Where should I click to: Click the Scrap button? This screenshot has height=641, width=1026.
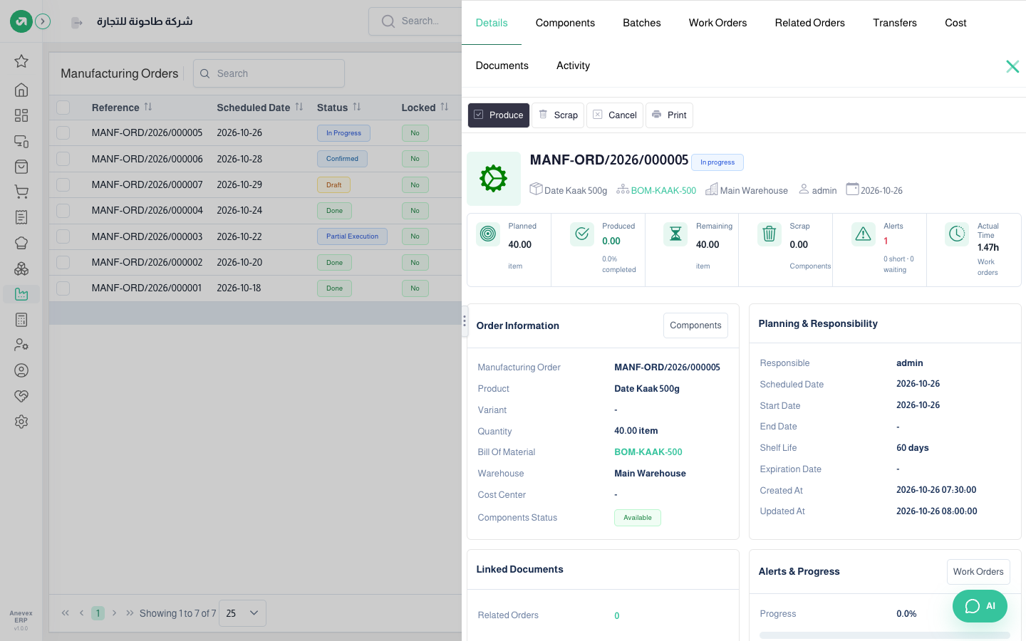558,115
